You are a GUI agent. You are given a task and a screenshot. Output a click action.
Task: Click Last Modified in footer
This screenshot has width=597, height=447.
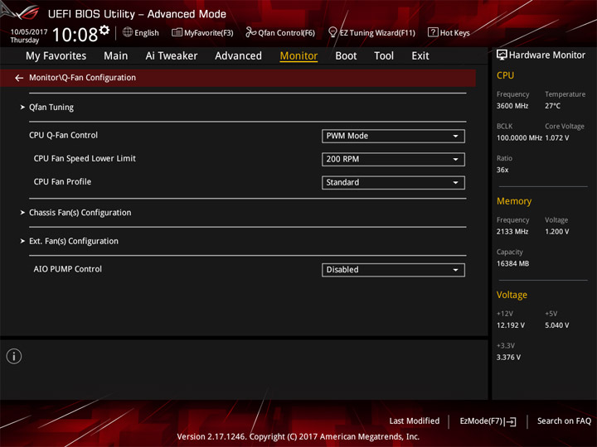click(x=415, y=421)
